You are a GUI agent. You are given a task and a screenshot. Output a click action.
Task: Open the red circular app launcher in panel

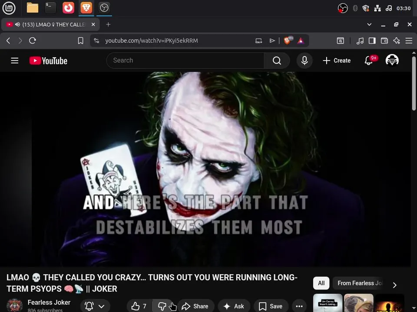[x=68, y=8]
